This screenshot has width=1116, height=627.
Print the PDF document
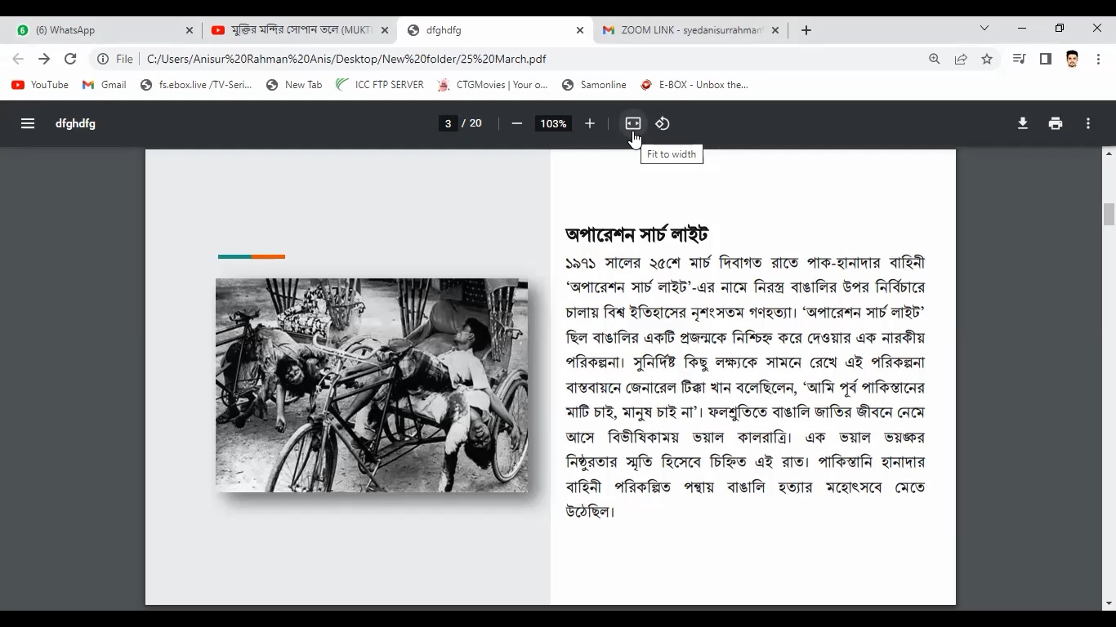(x=1056, y=123)
